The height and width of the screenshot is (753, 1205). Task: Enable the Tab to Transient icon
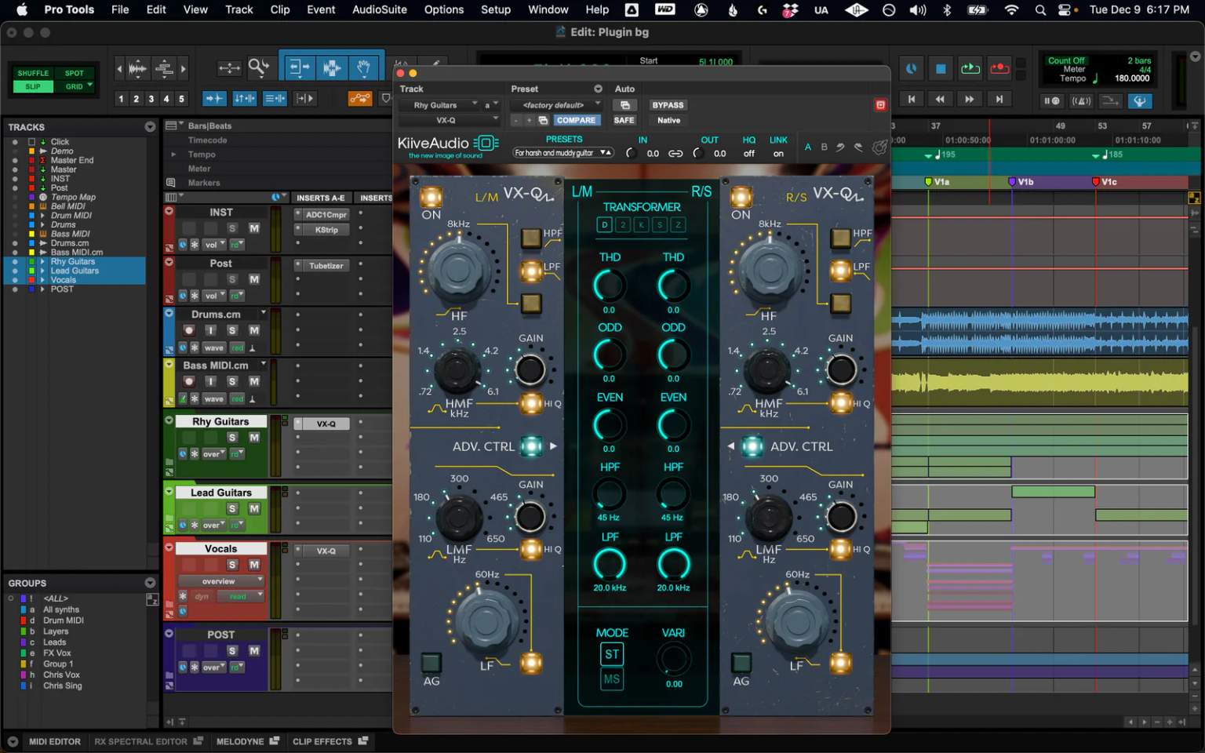pyautogui.click(x=213, y=98)
